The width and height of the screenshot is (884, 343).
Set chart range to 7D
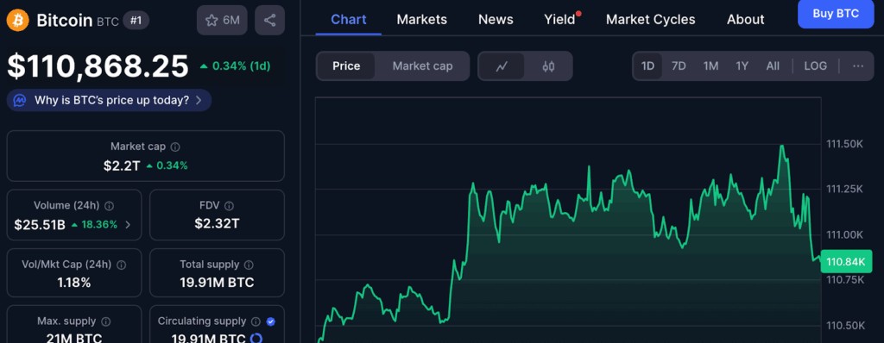679,66
